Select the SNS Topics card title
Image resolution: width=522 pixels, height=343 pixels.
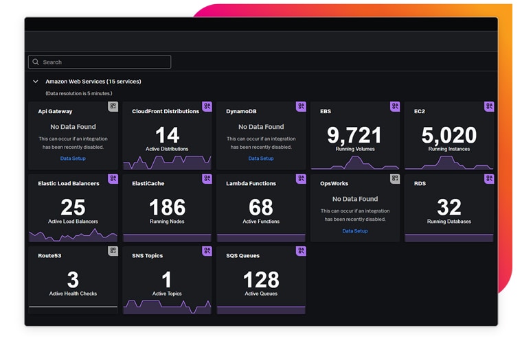click(147, 256)
